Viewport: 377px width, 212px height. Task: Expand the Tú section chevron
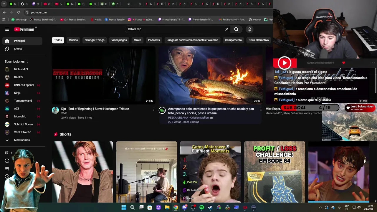(x=11, y=153)
